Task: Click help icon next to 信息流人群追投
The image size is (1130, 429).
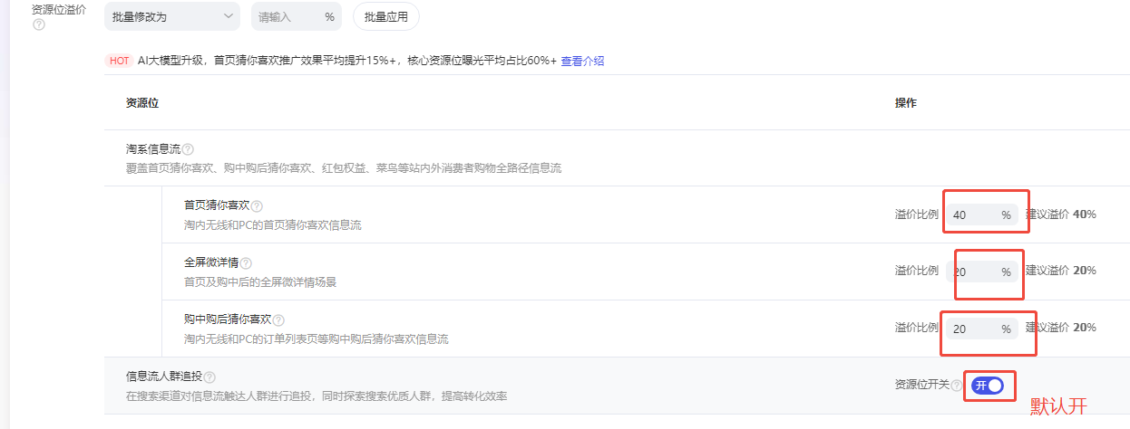Action: point(209,377)
